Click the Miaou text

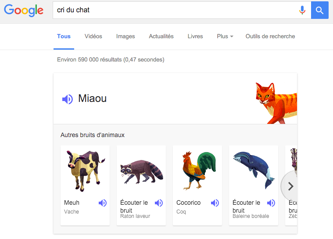click(93, 98)
